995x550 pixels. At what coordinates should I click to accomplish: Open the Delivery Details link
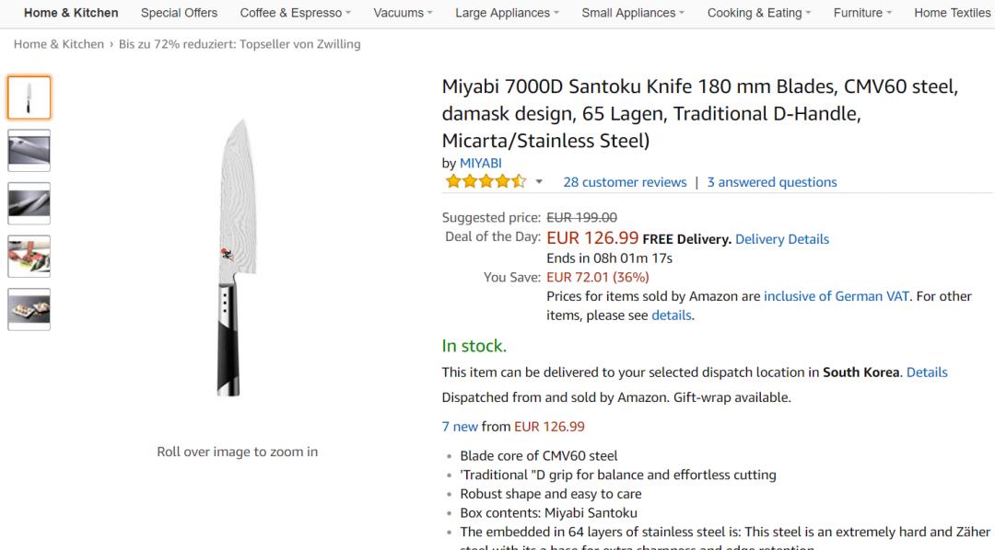point(782,239)
